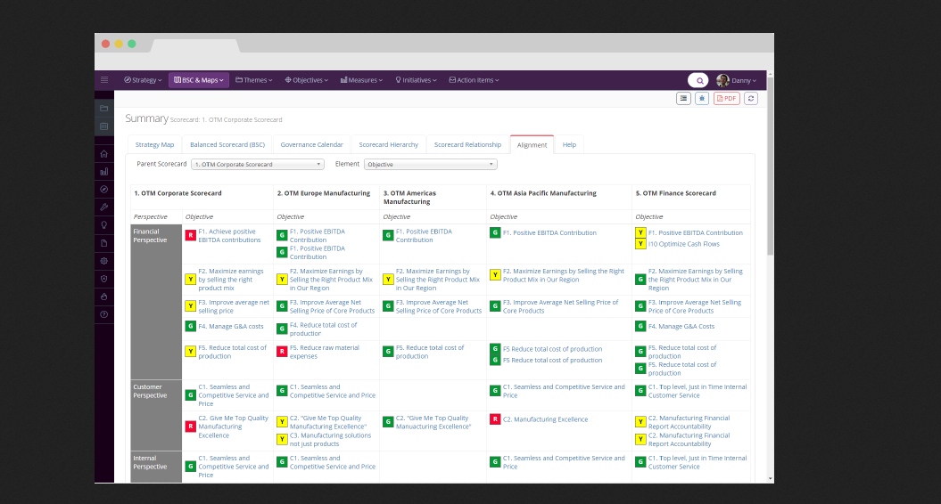Open the Measures menu in the navigation bar
The height and width of the screenshot is (504, 941).
361,80
